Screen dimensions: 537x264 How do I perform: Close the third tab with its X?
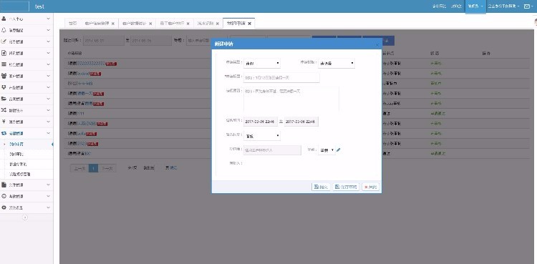(150, 24)
